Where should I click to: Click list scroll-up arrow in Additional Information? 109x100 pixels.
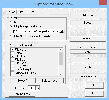[x=60, y=50]
